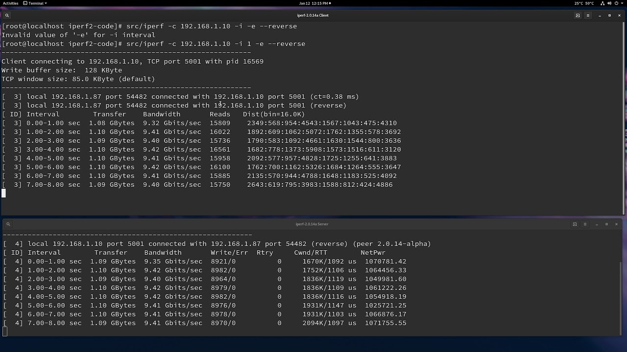The height and width of the screenshot is (352, 627).
Task: Click '9.35 Gbits/sec' bandwidth in Server
Action: [173, 261]
